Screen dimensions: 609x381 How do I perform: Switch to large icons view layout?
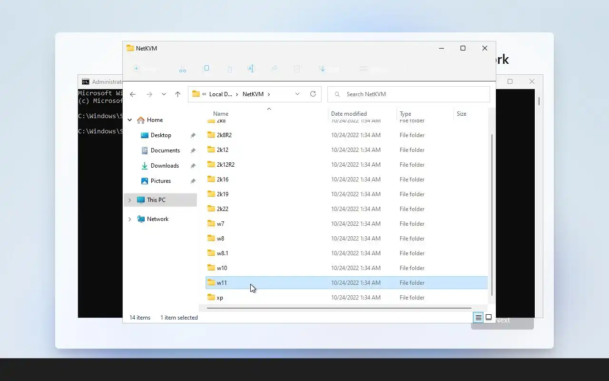489,318
